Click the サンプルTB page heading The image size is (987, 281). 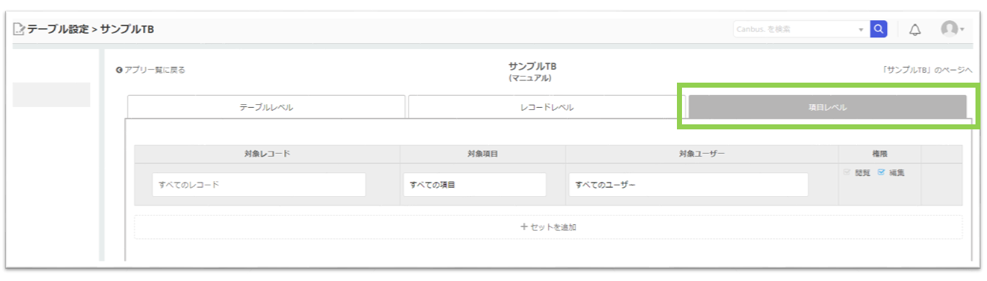[532, 66]
